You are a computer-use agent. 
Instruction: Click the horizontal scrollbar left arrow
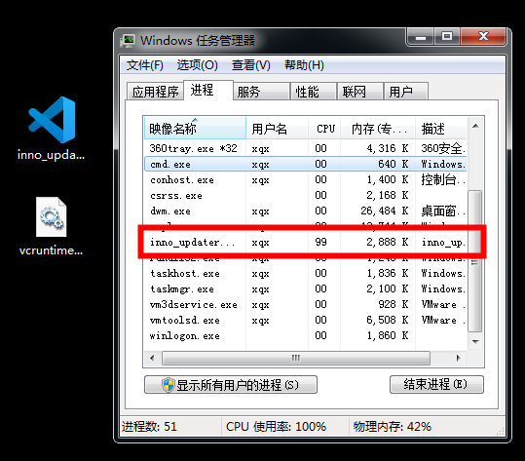[152, 358]
